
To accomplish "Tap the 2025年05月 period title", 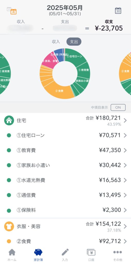I will [x=65, y=8].
